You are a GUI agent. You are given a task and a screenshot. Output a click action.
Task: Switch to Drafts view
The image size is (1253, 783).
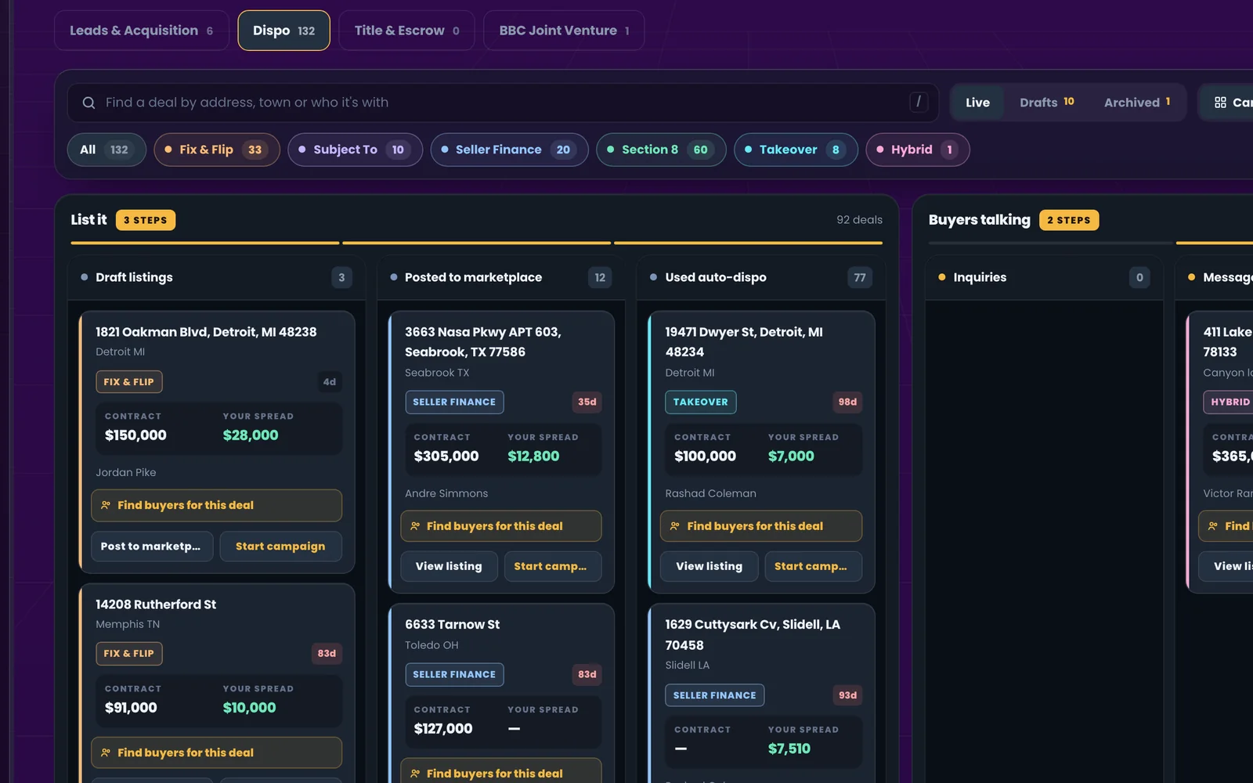tap(1046, 103)
